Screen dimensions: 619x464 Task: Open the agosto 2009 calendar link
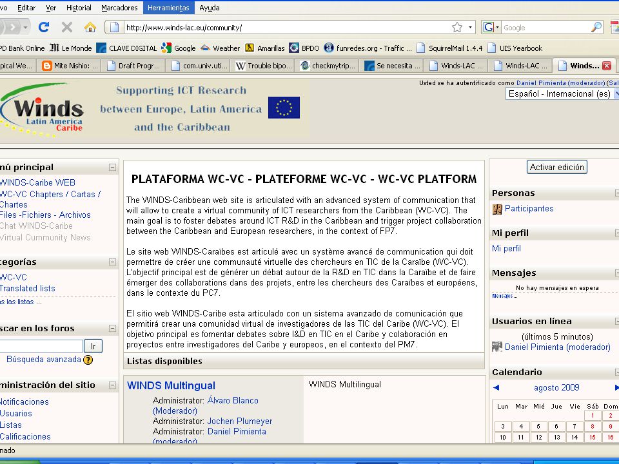pyautogui.click(x=556, y=387)
